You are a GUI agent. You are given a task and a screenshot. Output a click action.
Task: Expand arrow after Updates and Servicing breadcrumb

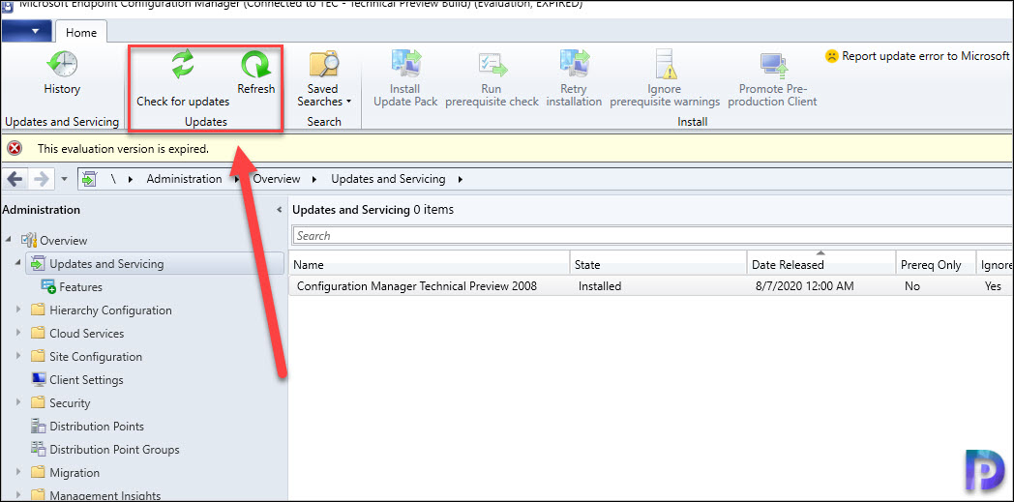460,180
